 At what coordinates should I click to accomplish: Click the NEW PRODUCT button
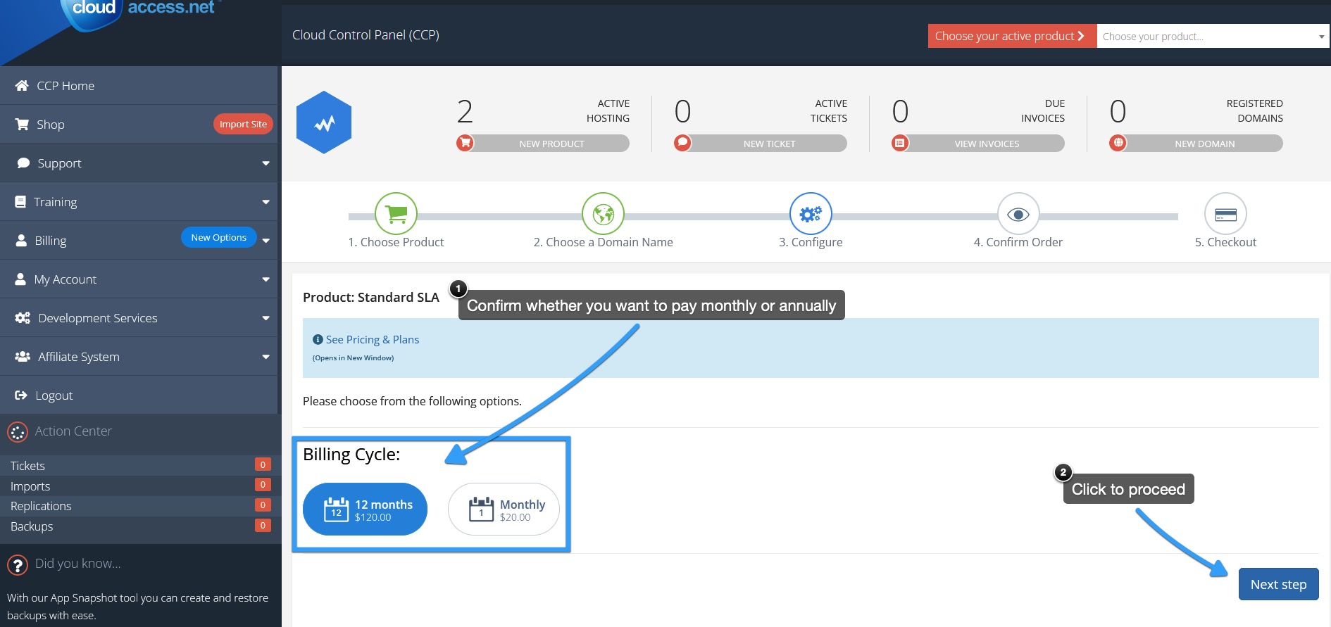coord(551,144)
